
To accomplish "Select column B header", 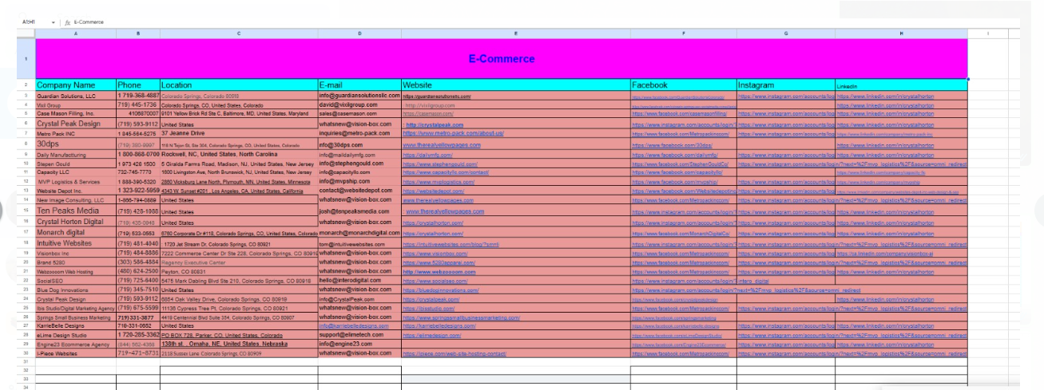I will click(138, 33).
